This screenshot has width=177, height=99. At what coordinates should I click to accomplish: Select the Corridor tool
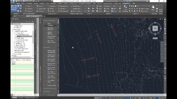(x=51, y=11)
